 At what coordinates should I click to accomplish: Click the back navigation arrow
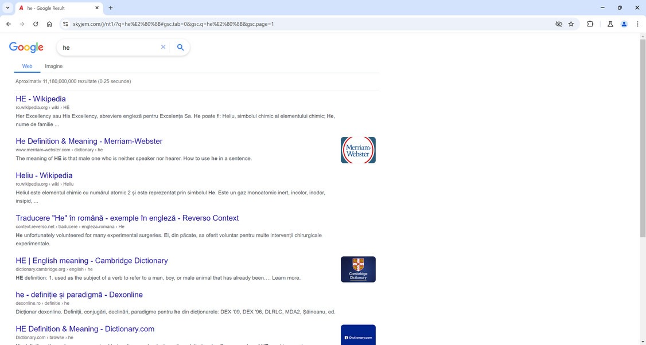(x=8, y=23)
